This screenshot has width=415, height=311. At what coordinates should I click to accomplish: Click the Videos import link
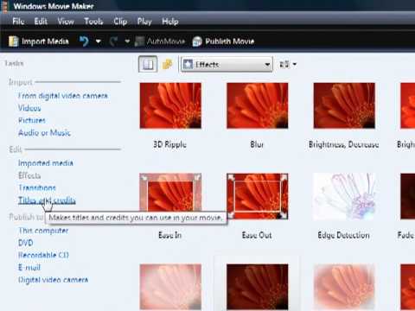[29, 108]
